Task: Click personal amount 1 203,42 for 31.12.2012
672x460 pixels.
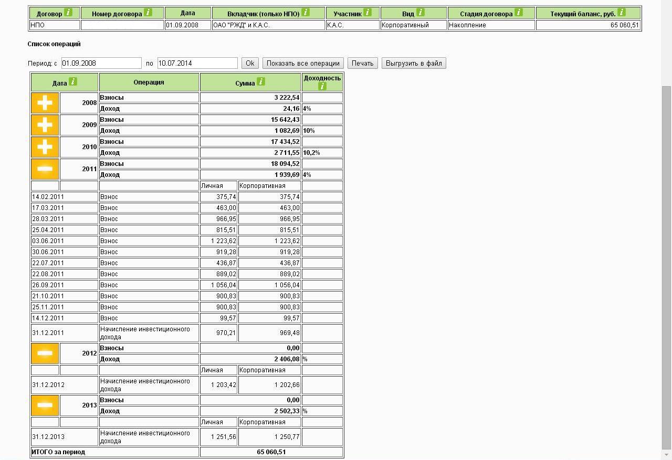Action: [224, 385]
